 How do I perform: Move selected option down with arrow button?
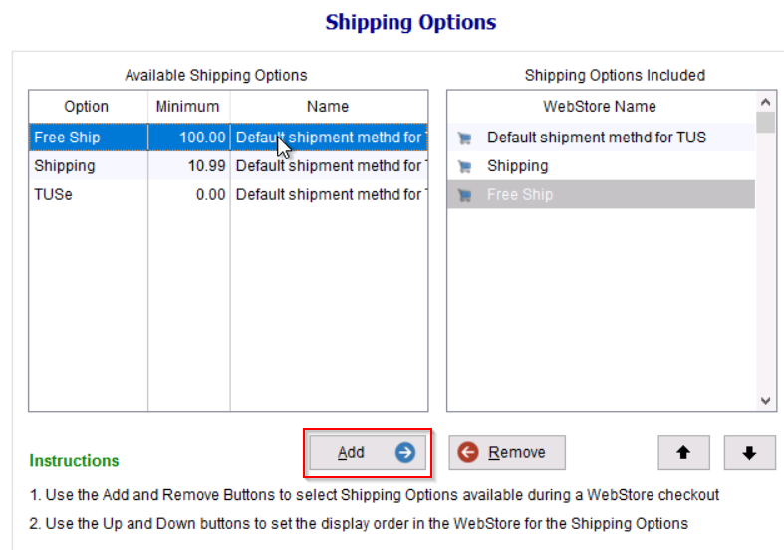pos(749,452)
